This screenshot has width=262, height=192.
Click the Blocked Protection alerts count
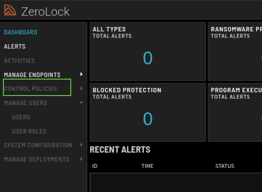(x=148, y=119)
